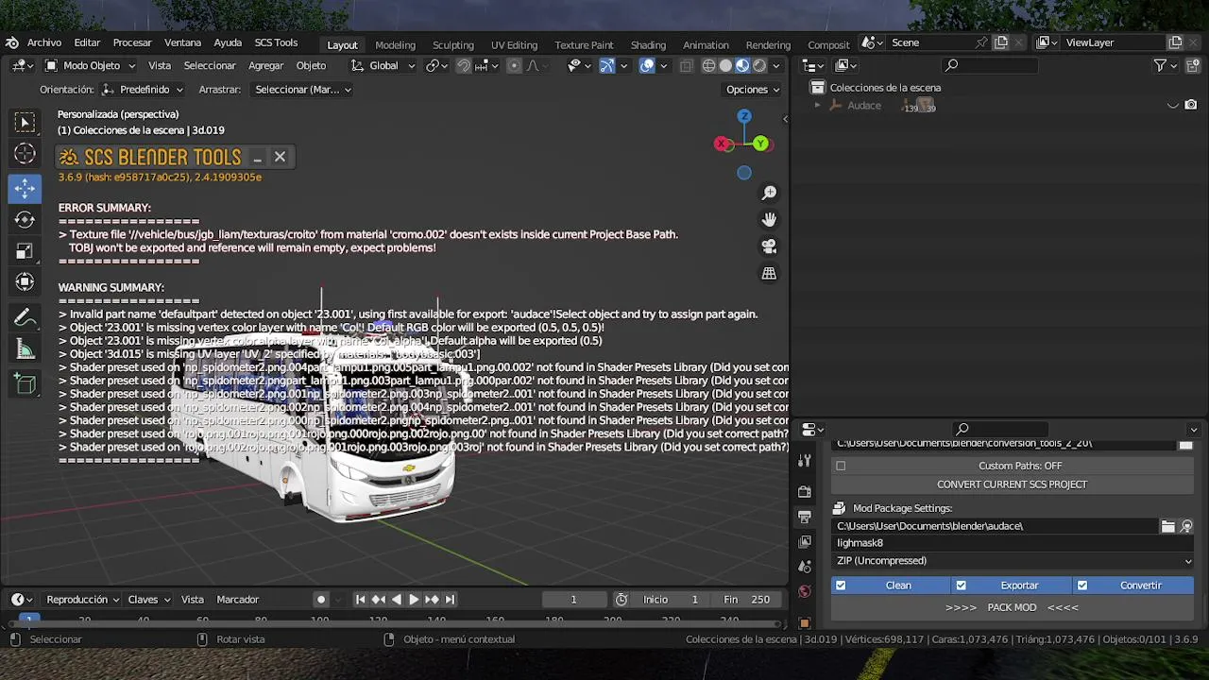Image resolution: width=1209 pixels, height=680 pixels.
Task: Hide Audace collection render camera toggle
Action: coord(1191,105)
